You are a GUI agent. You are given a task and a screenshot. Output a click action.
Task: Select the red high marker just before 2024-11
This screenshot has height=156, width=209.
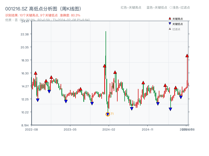click(143, 83)
